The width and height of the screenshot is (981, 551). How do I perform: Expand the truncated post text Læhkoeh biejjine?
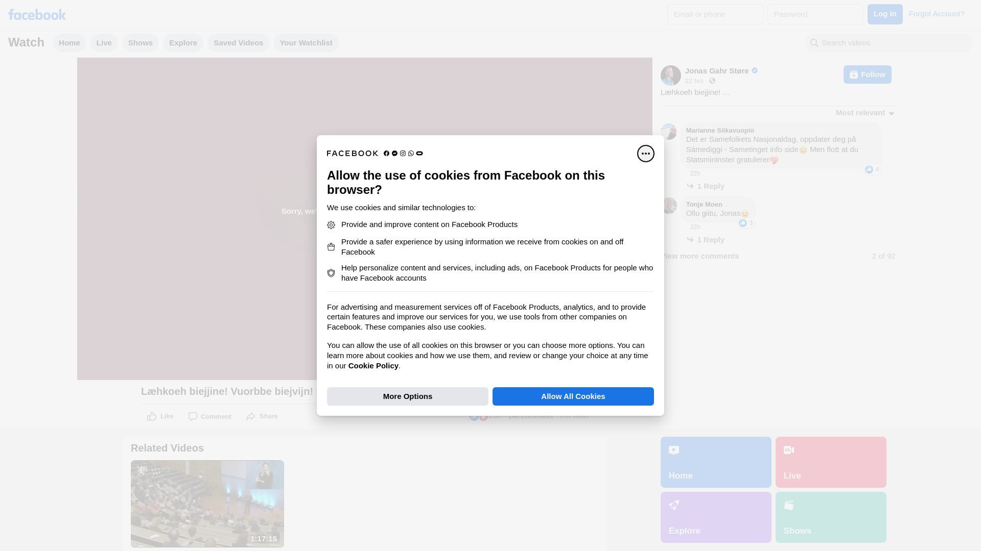(695, 92)
